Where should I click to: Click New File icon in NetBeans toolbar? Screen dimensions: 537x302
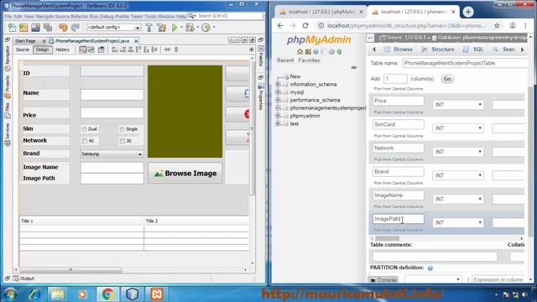pyautogui.click(x=12, y=28)
